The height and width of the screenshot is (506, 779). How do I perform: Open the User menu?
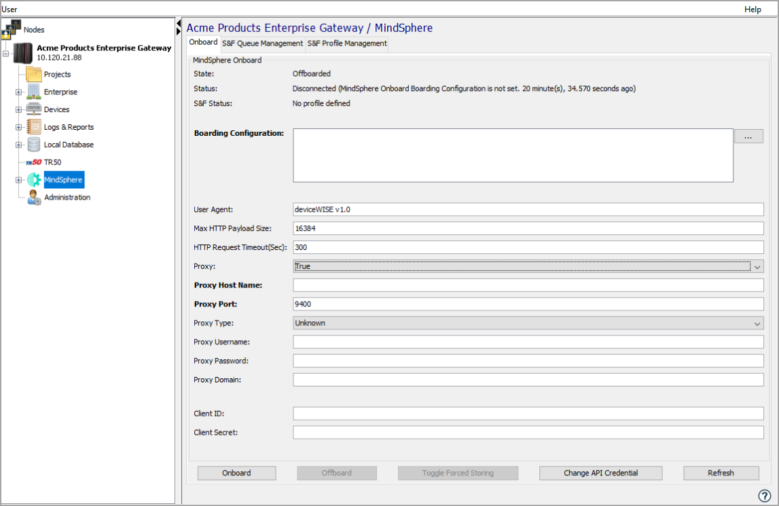[10, 9]
